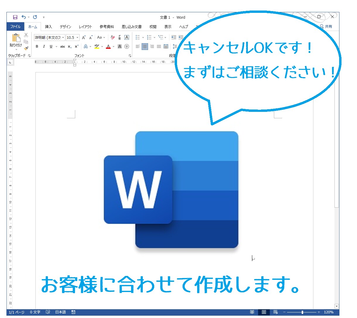Switch to Read Mode view
This screenshot has height=318, width=357.
(x=252, y=312)
